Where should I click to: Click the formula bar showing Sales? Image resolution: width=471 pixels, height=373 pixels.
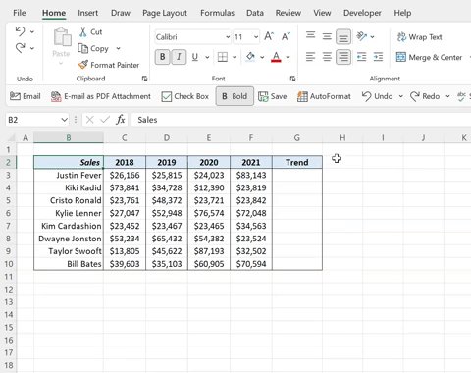click(301, 120)
